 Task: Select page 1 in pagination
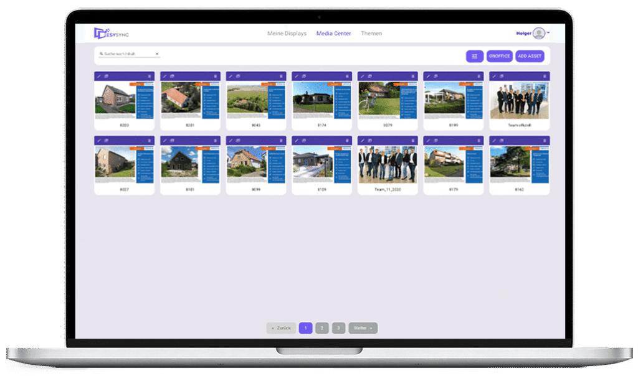[x=305, y=328]
